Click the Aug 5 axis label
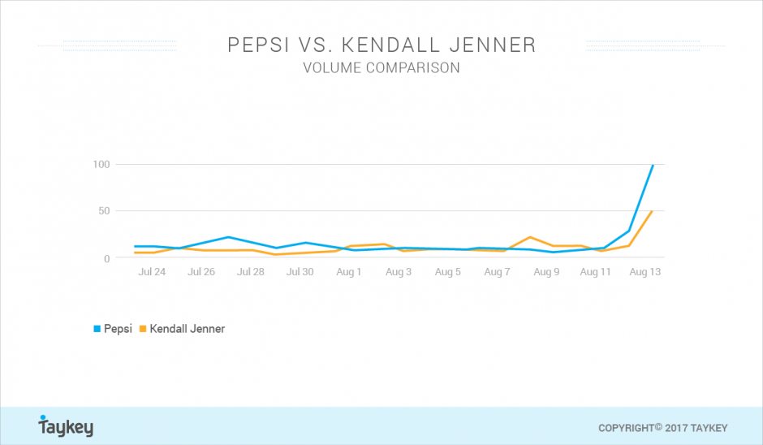This screenshot has height=445, width=763. (x=448, y=272)
